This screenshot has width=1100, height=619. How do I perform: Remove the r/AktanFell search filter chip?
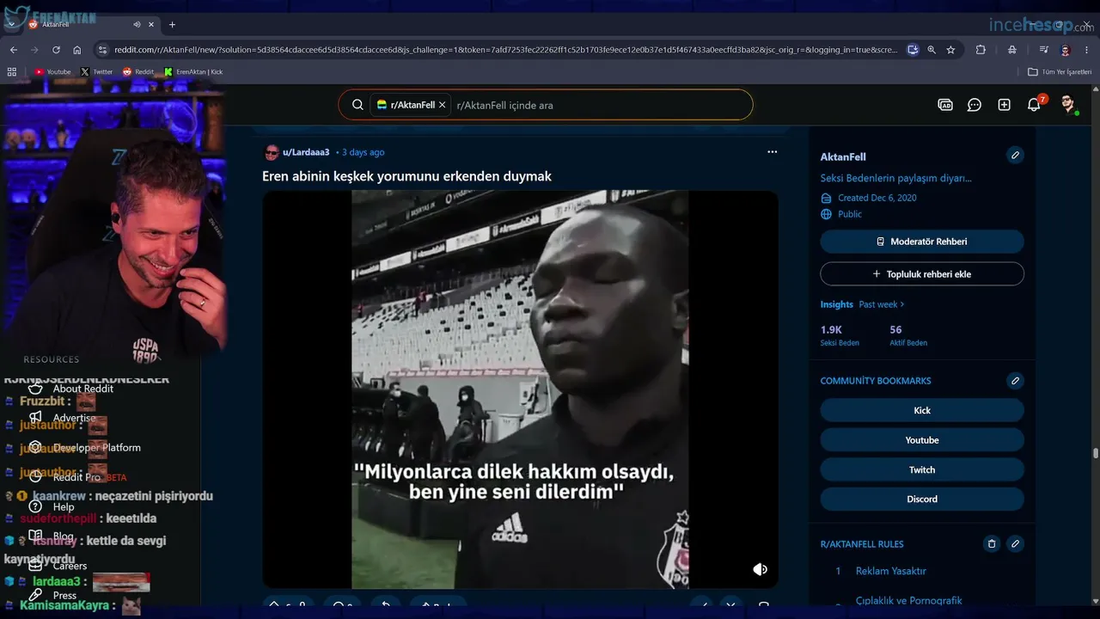(442, 105)
